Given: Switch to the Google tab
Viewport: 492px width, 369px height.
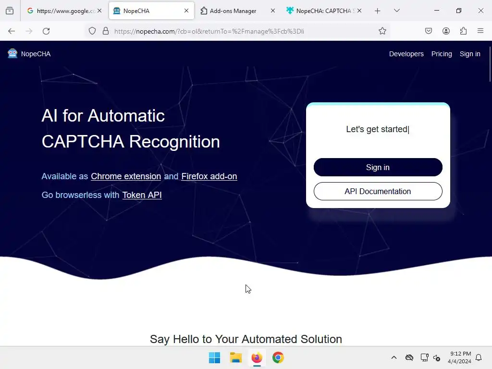Looking at the screenshot, I should (x=63, y=11).
